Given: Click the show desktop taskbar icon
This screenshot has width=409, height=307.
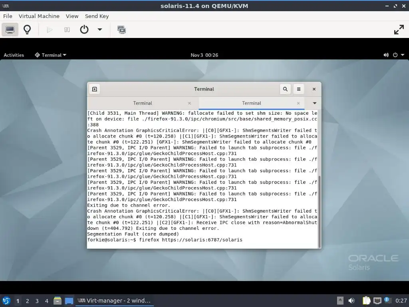Looking at the screenshot, I should click(69, 301).
